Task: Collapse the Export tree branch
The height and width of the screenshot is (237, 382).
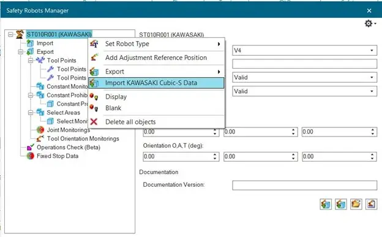Action: tap(21, 51)
